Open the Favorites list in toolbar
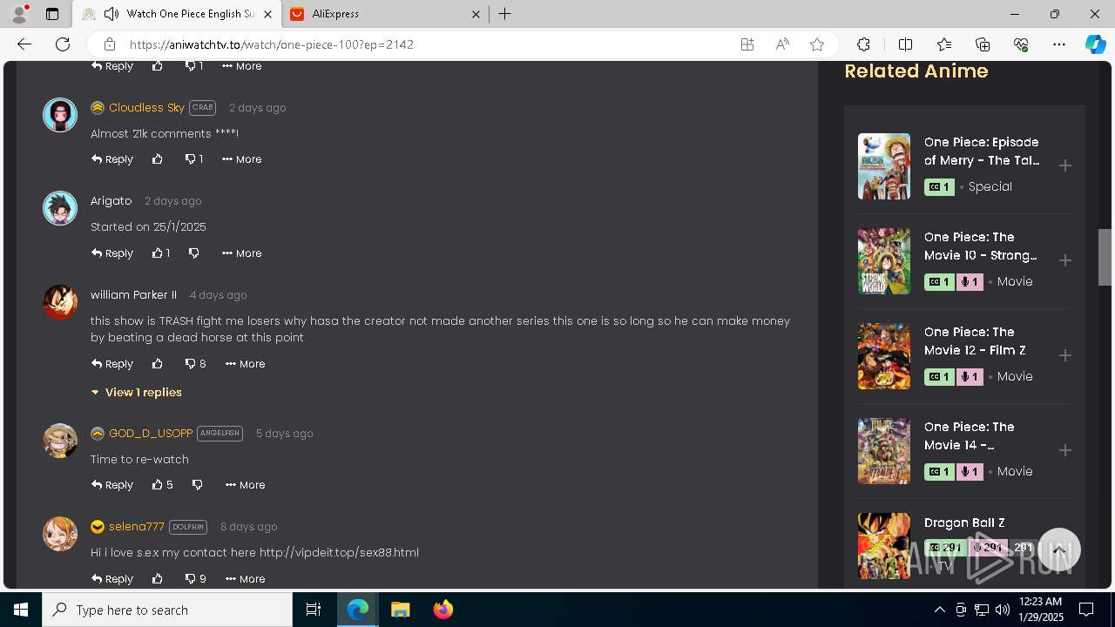1115x627 pixels. pyautogui.click(x=944, y=44)
